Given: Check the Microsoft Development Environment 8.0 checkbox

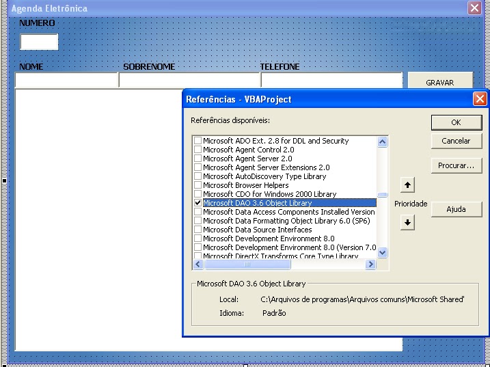Looking at the screenshot, I should [x=198, y=239].
